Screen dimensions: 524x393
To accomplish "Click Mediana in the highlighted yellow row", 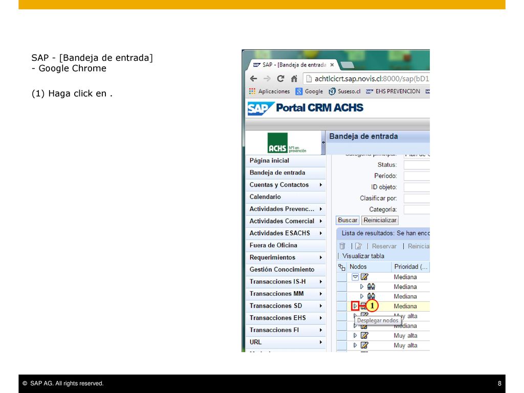I will (x=405, y=306).
